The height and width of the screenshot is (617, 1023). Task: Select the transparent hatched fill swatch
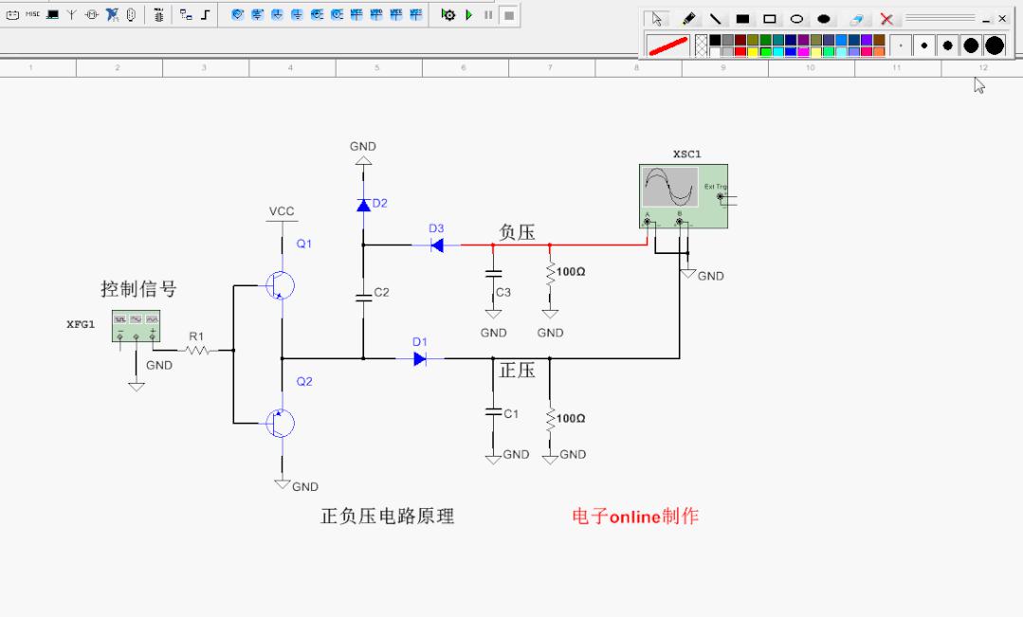(702, 45)
